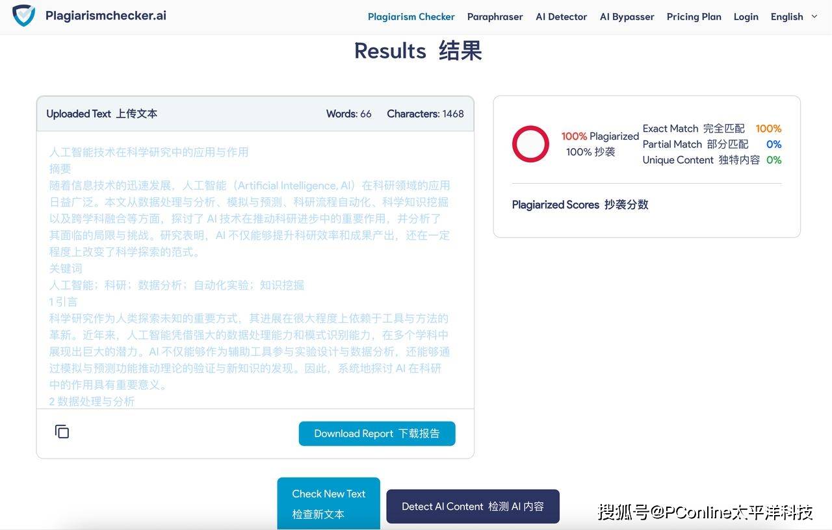Viewport: 832px width, 530px height.
Task: Open the Plagiarism Checker nav item
Action: (x=411, y=17)
